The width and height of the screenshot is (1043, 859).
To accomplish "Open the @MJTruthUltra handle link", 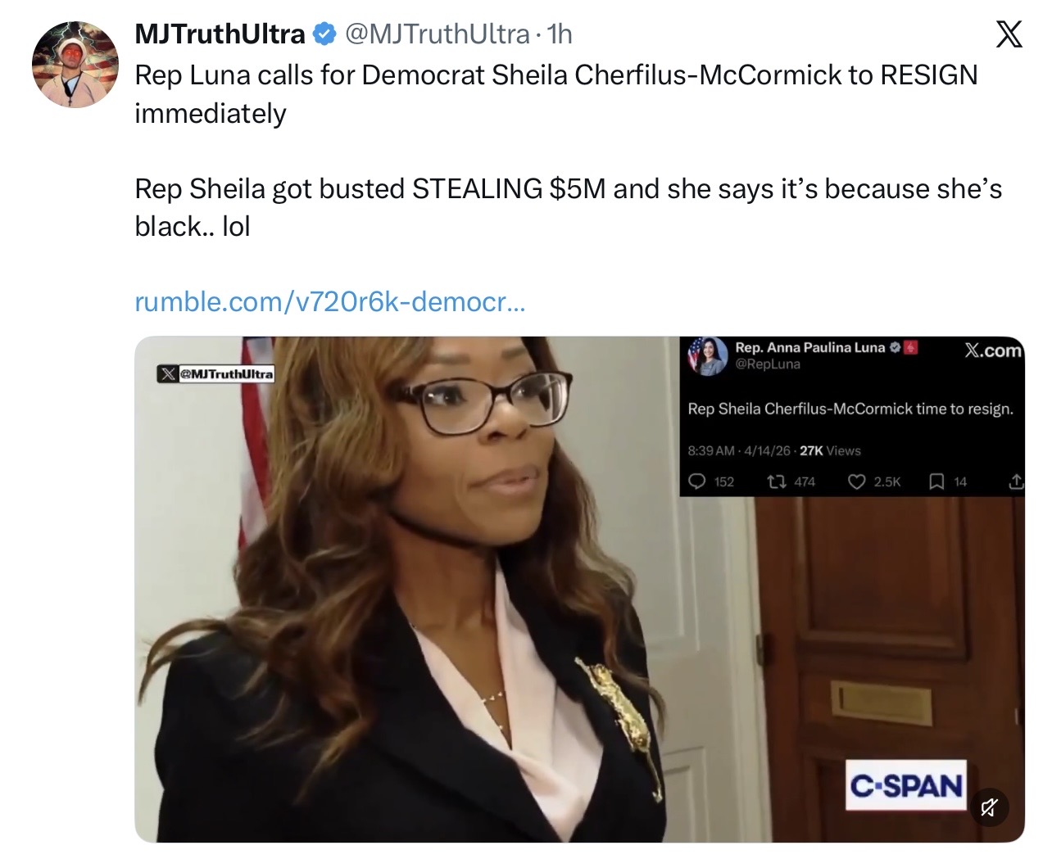I will pyautogui.click(x=438, y=34).
